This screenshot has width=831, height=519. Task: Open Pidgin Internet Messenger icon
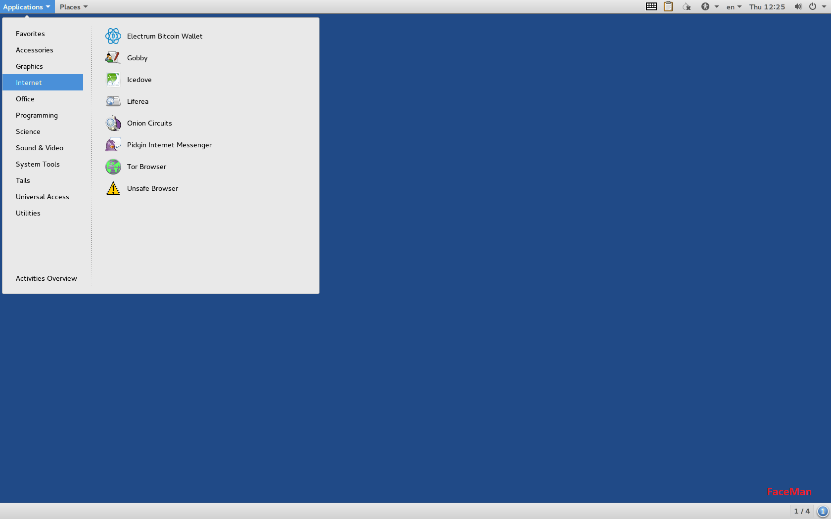coord(113,145)
